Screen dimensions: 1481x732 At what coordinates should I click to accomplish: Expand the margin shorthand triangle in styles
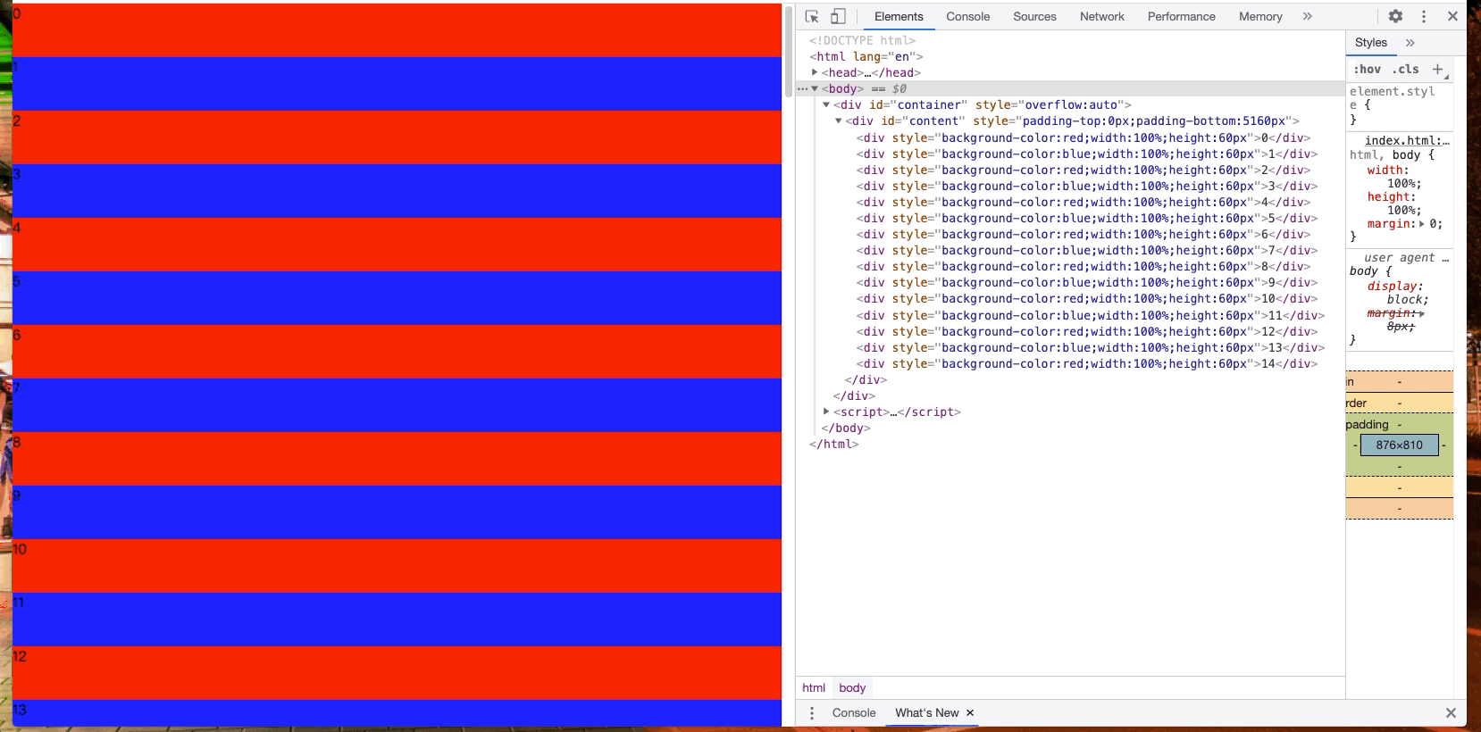point(1421,224)
